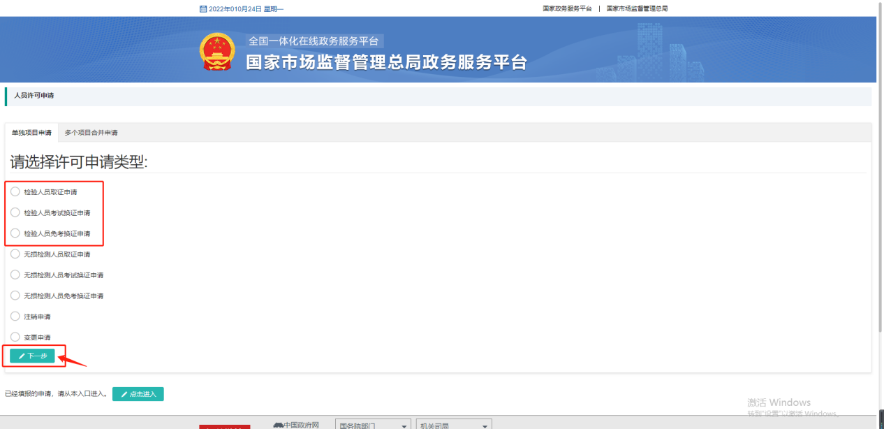
Task: Select the 注销申请 radio option
Action: point(15,317)
